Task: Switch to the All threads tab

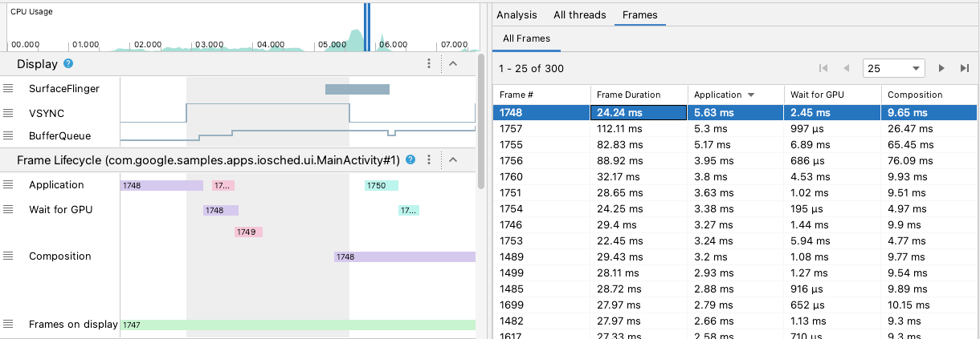Action: click(x=580, y=14)
